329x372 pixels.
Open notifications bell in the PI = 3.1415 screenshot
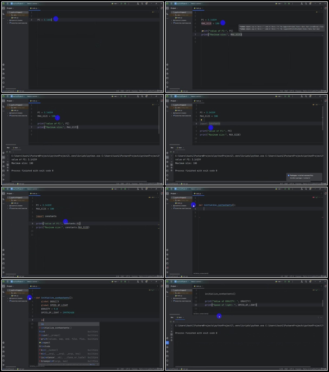click(162, 8)
